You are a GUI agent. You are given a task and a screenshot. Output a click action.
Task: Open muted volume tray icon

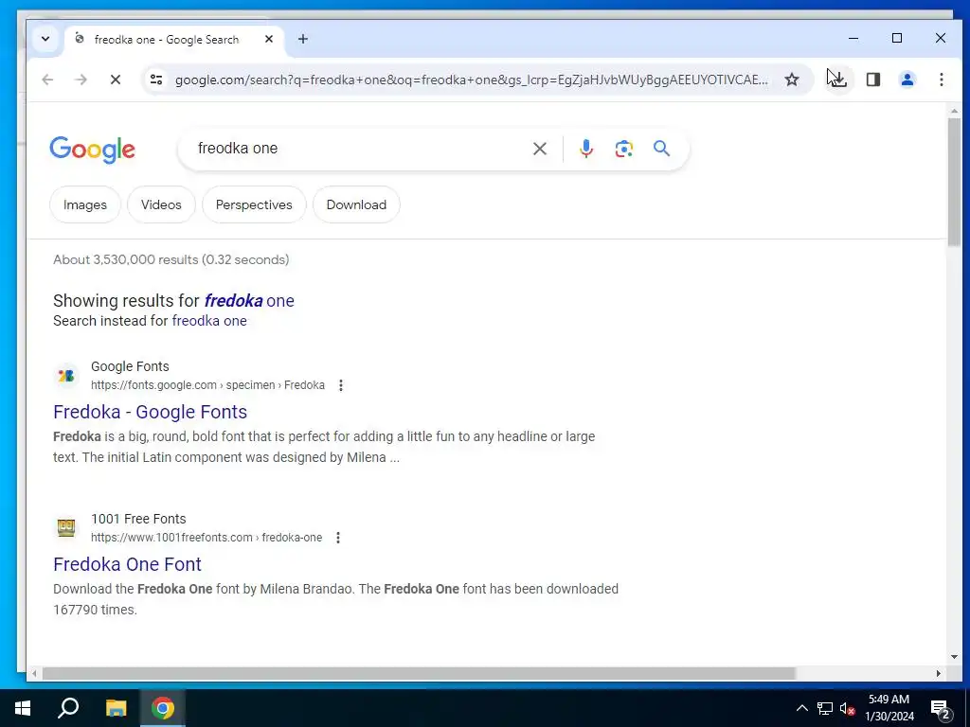tap(847, 708)
